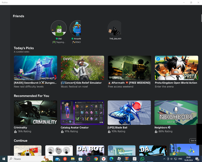Screen dimensions: 202x162
Task: Open Olai friend avatar
Action: tap(59, 28)
